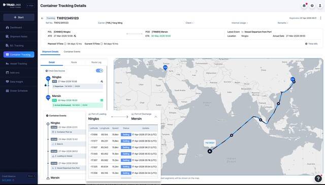Click the edit icon beside Ningbo ATD in Detail
This screenshot has width=325, height=185.
coord(102,81)
